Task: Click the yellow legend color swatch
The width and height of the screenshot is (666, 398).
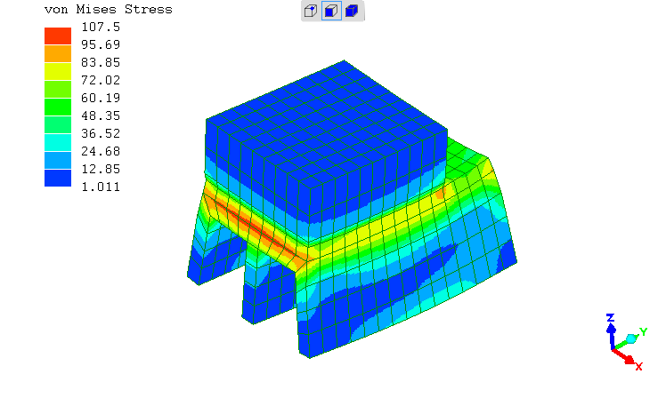Action: (x=58, y=71)
